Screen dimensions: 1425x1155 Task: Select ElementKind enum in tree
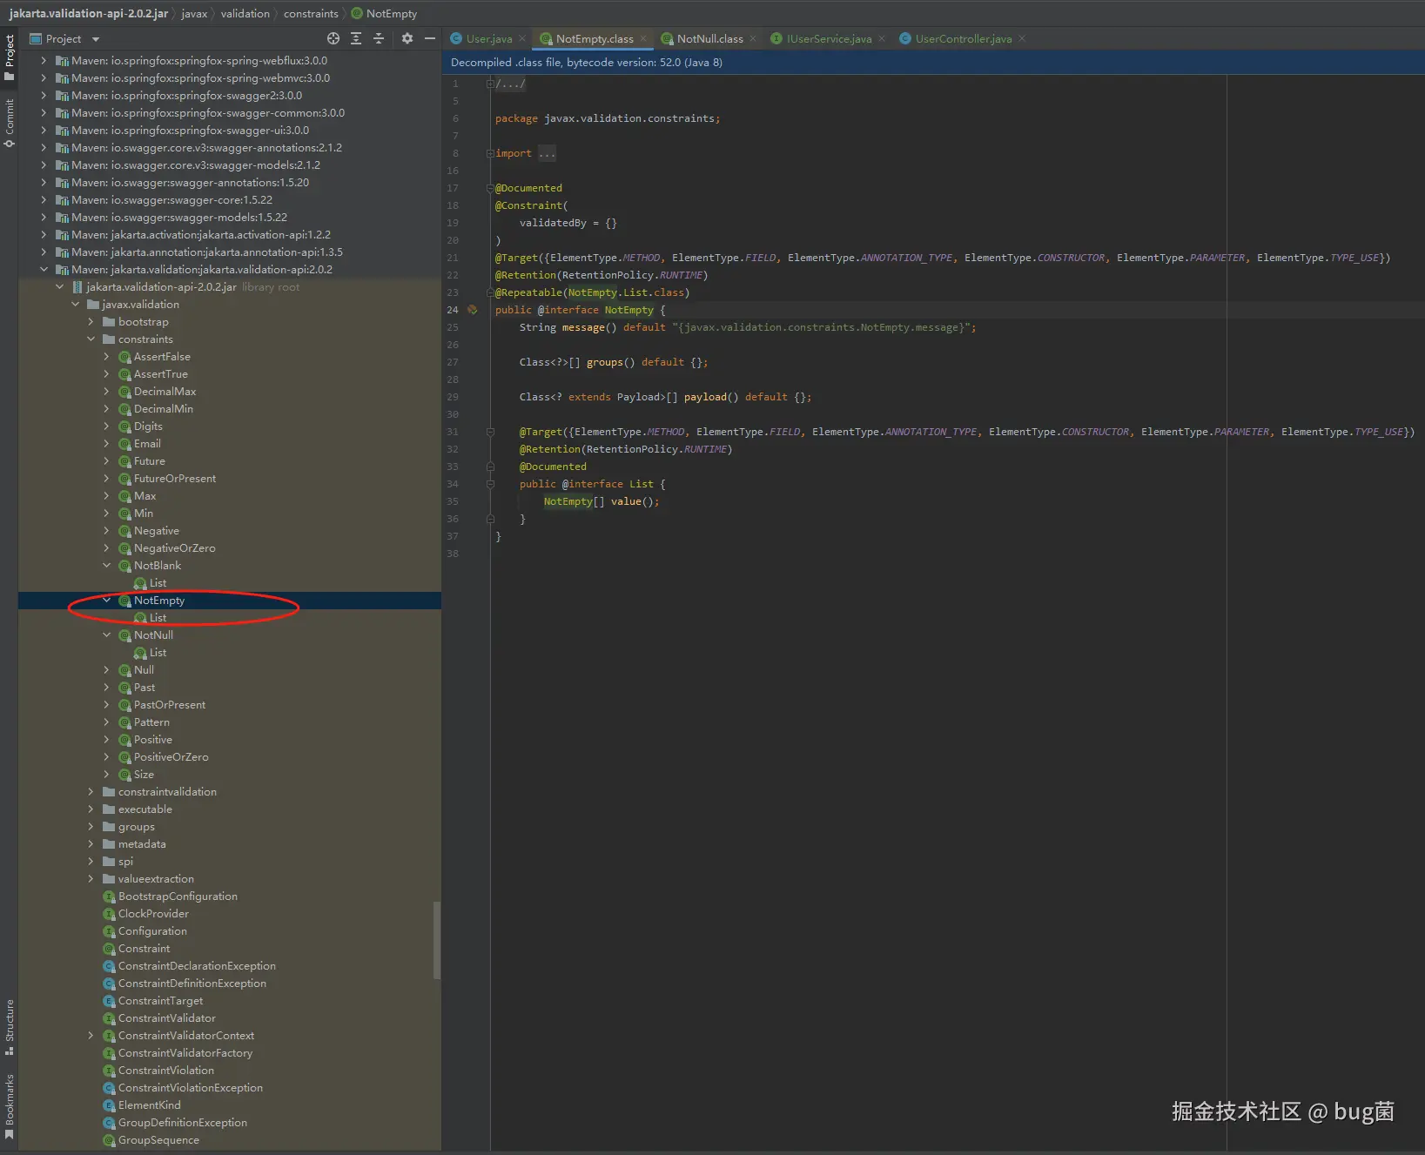coord(150,1105)
